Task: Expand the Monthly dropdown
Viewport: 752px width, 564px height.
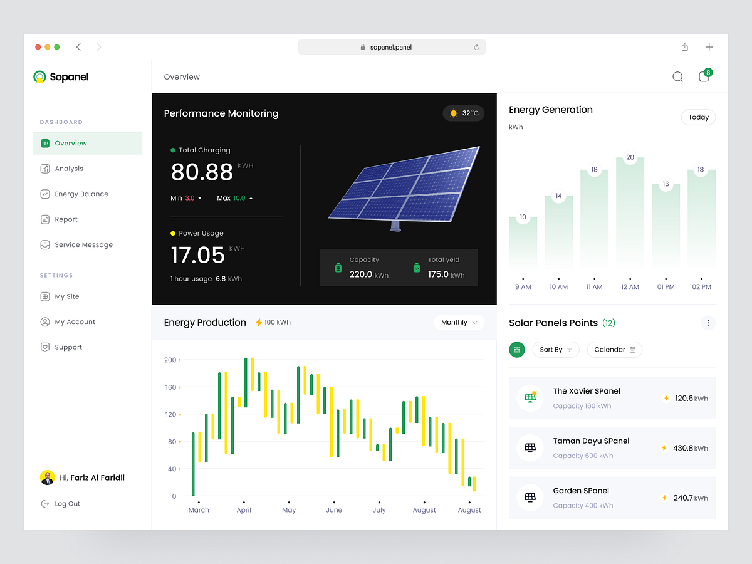Action: click(459, 322)
